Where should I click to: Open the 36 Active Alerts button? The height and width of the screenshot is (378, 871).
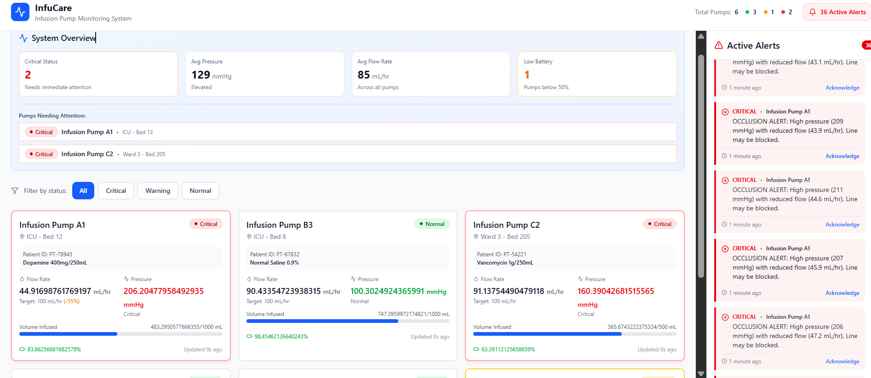click(837, 12)
